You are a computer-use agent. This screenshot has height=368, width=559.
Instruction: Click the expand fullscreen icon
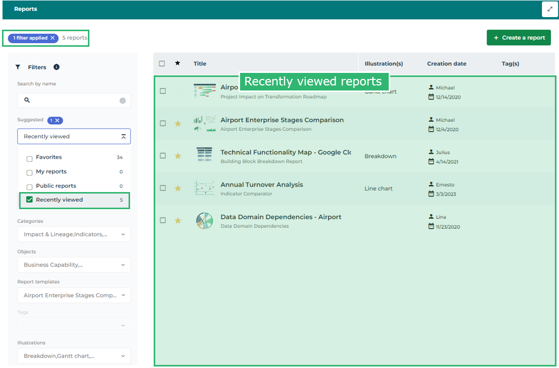[x=550, y=9]
